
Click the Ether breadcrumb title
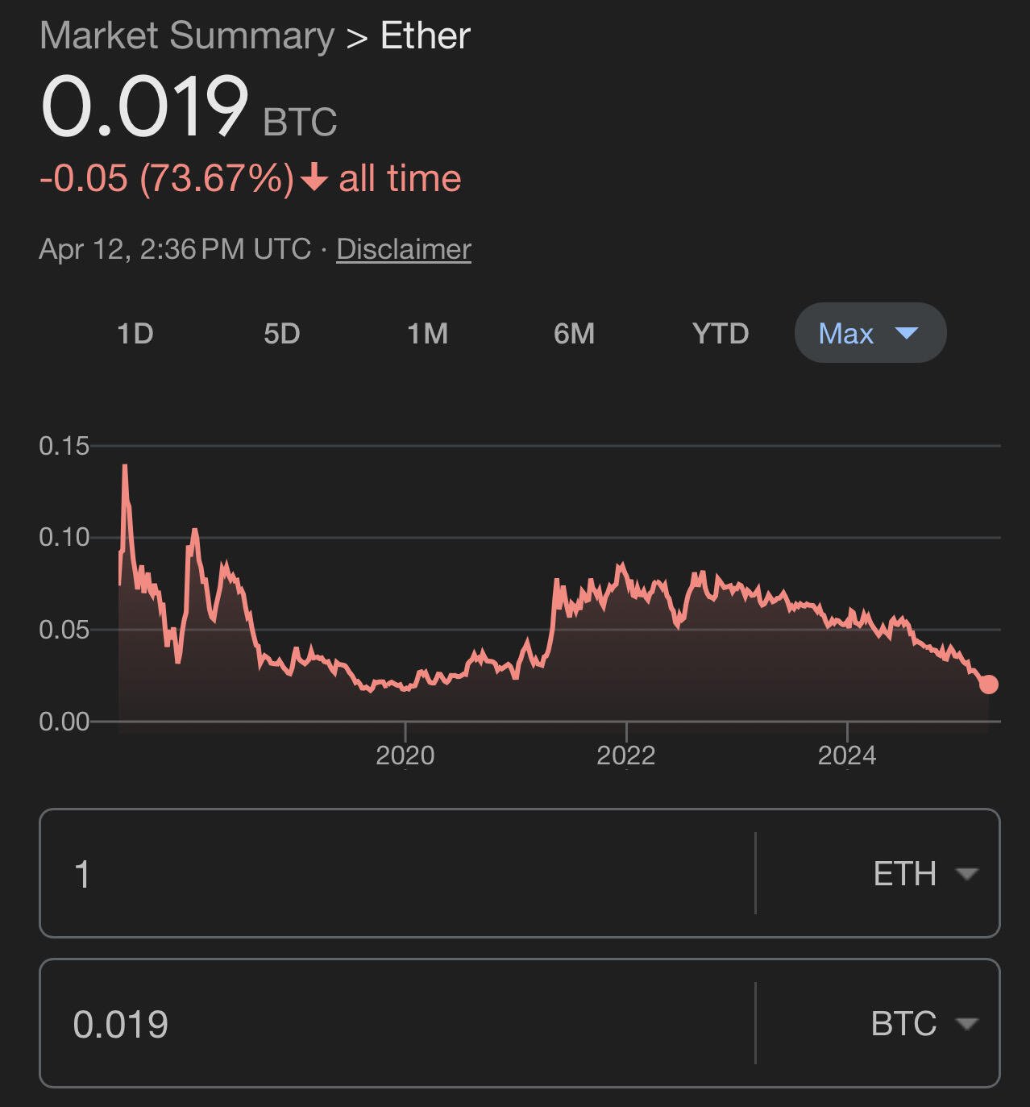pos(426,36)
